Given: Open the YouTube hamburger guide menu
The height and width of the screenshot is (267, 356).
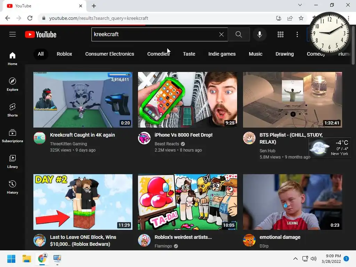Looking at the screenshot, I should (13, 34).
